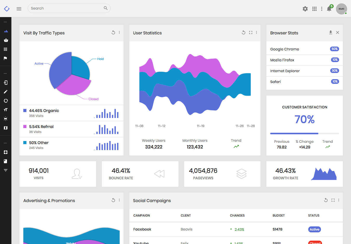Open the settings gear icon
351x244 pixels.
(305, 9)
